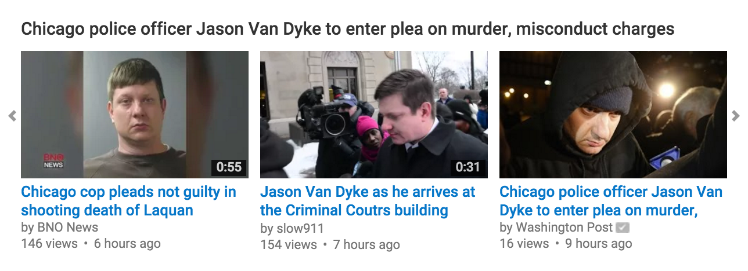Open the hooded man video thumbnail
748x271 pixels.
613,115
